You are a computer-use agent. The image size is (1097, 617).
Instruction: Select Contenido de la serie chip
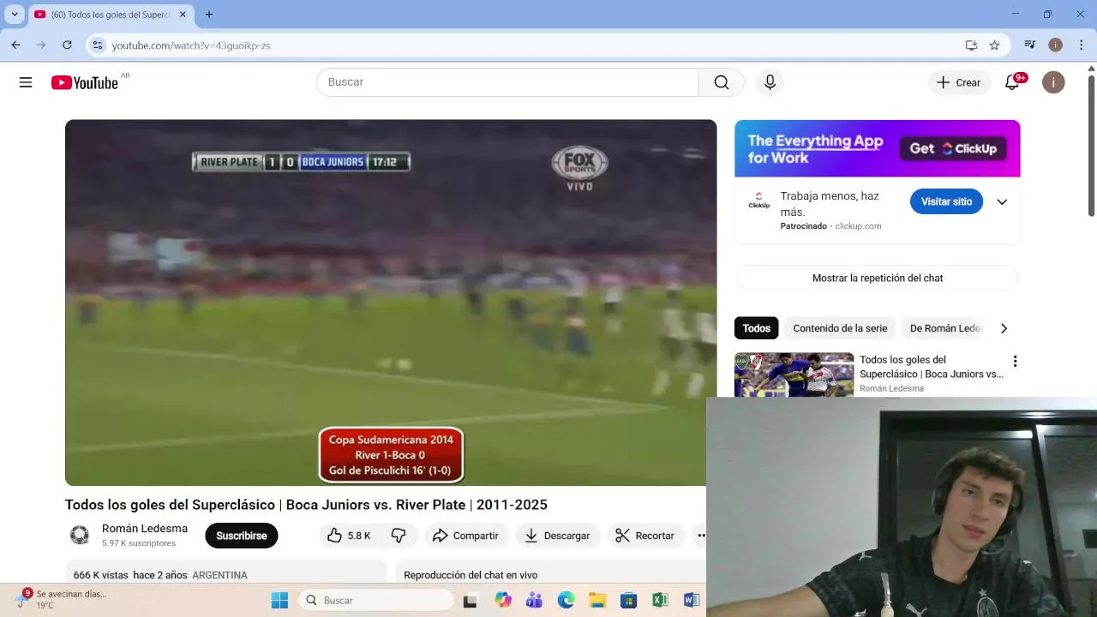pos(840,328)
